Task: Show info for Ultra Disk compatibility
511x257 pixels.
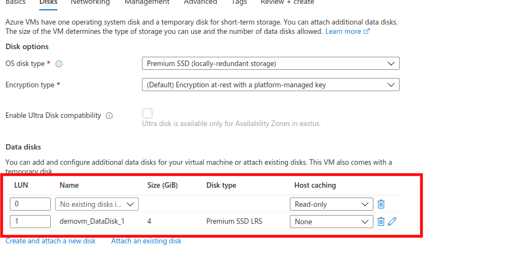Action: click(109, 116)
